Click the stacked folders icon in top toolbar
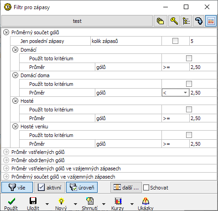Image resolution: width=218 pixels, height=211 pixels. click(x=160, y=21)
